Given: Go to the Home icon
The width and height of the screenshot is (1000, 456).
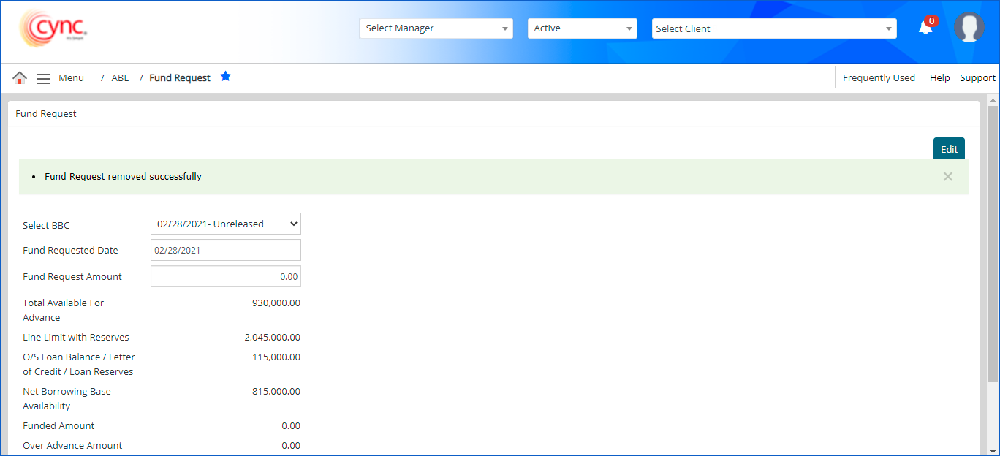Looking at the screenshot, I should tap(20, 78).
